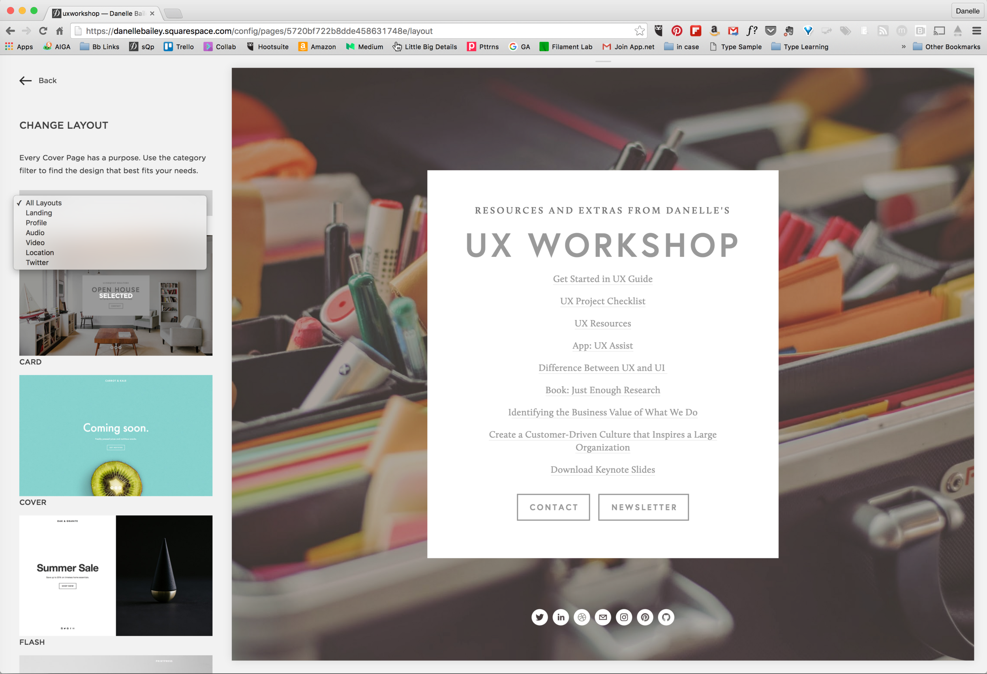
Task: Open Other Bookmarks folder
Action: tap(947, 47)
